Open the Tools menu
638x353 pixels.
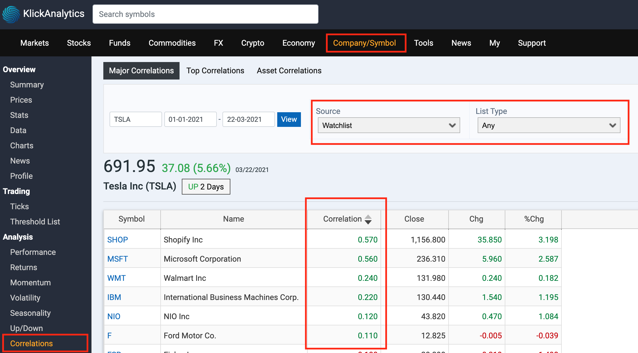click(x=423, y=43)
